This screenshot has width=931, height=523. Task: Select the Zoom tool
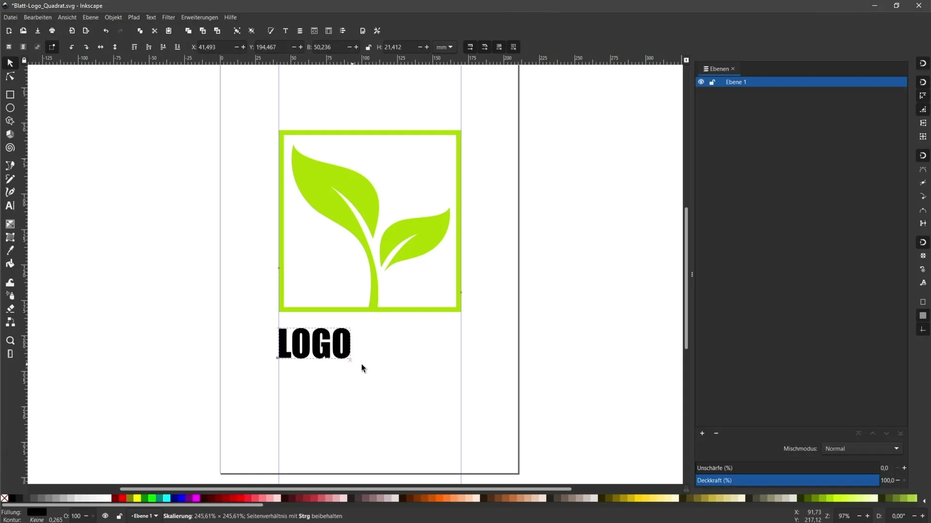[x=10, y=340]
